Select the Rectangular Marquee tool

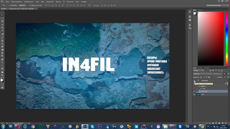(2, 18)
